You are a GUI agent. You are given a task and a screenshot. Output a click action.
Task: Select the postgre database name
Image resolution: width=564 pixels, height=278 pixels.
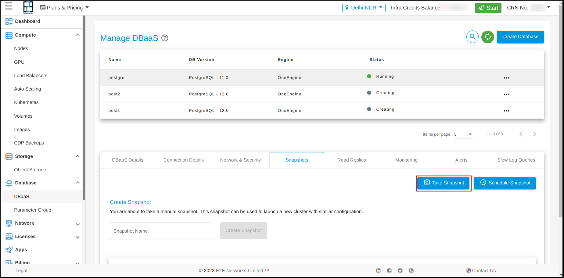click(x=116, y=78)
